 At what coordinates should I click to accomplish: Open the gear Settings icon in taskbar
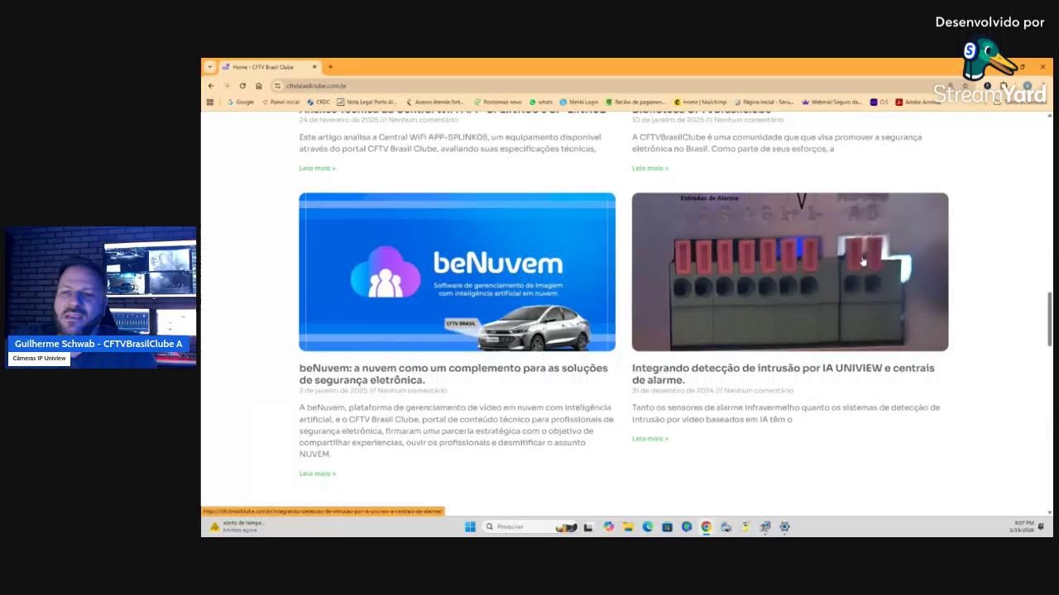coord(784,526)
